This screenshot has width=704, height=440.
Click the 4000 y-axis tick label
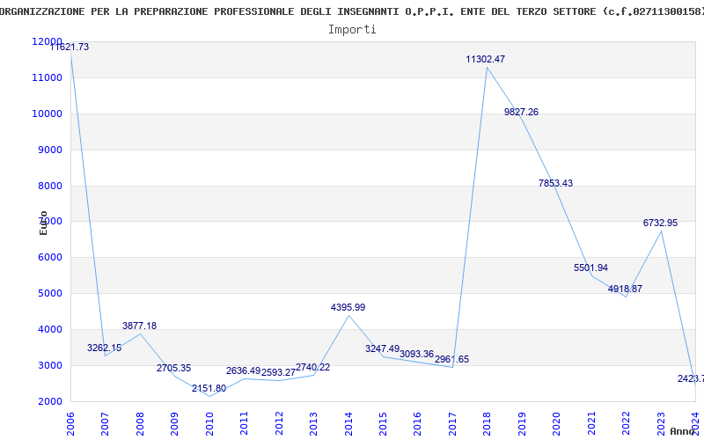pos(49,329)
